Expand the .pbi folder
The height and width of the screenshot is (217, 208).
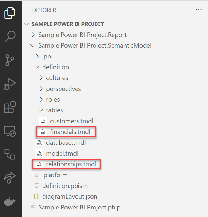click(x=47, y=56)
